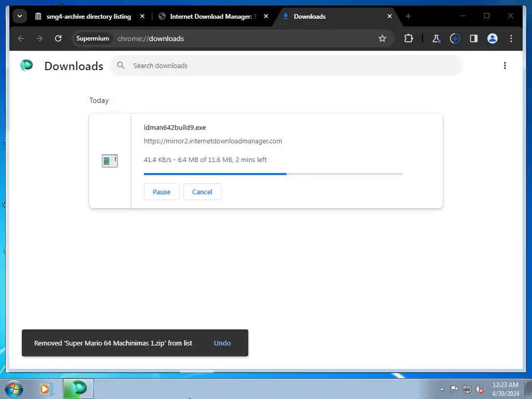Go back with the back arrow
This screenshot has width=532, height=399.
pos(21,38)
